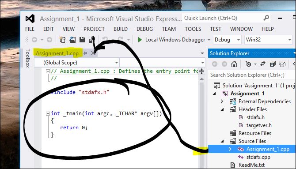Click the New Project toolbar icon
Image resolution: width=296 pixels, height=169 pixels.
[x=62, y=40]
